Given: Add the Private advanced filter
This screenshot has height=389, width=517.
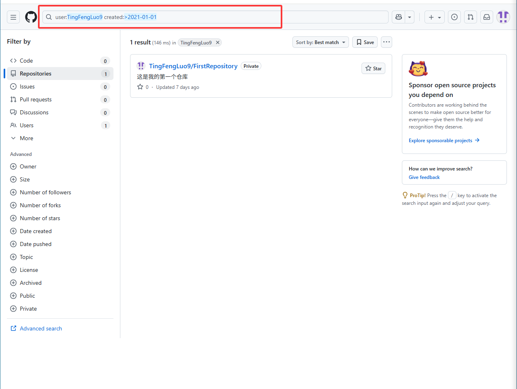Looking at the screenshot, I should tap(28, 309).
